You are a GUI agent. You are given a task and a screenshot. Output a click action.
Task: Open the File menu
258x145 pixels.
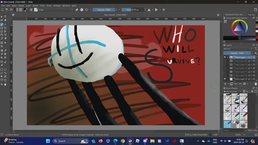tap(3, 6)
